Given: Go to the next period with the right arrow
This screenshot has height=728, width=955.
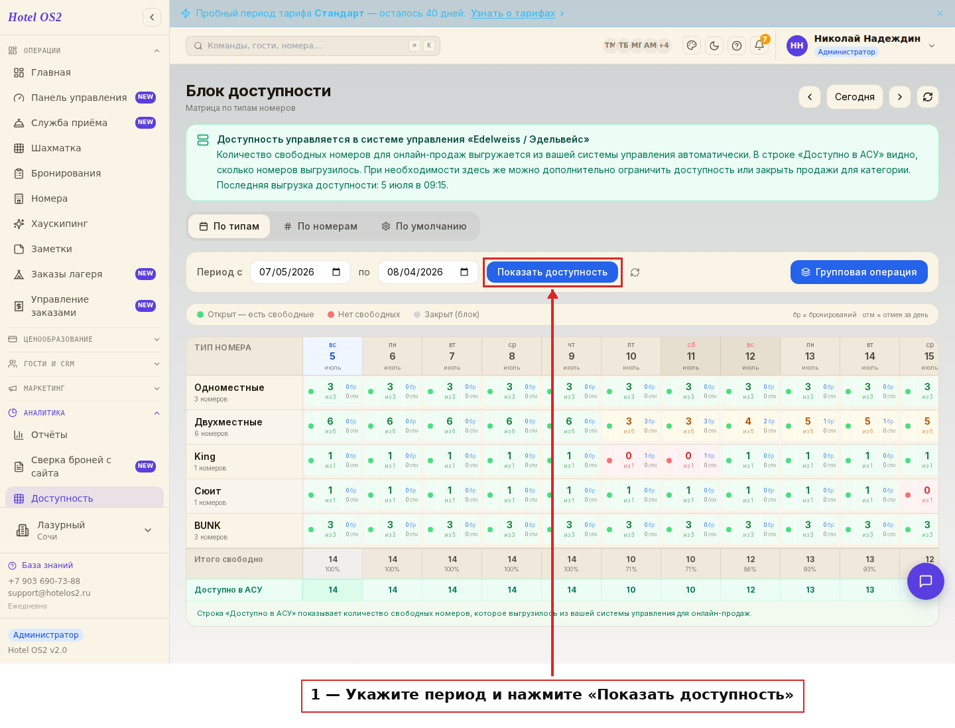Looking at the screenshot, I should pyautogui.click(x=900, y=97).
